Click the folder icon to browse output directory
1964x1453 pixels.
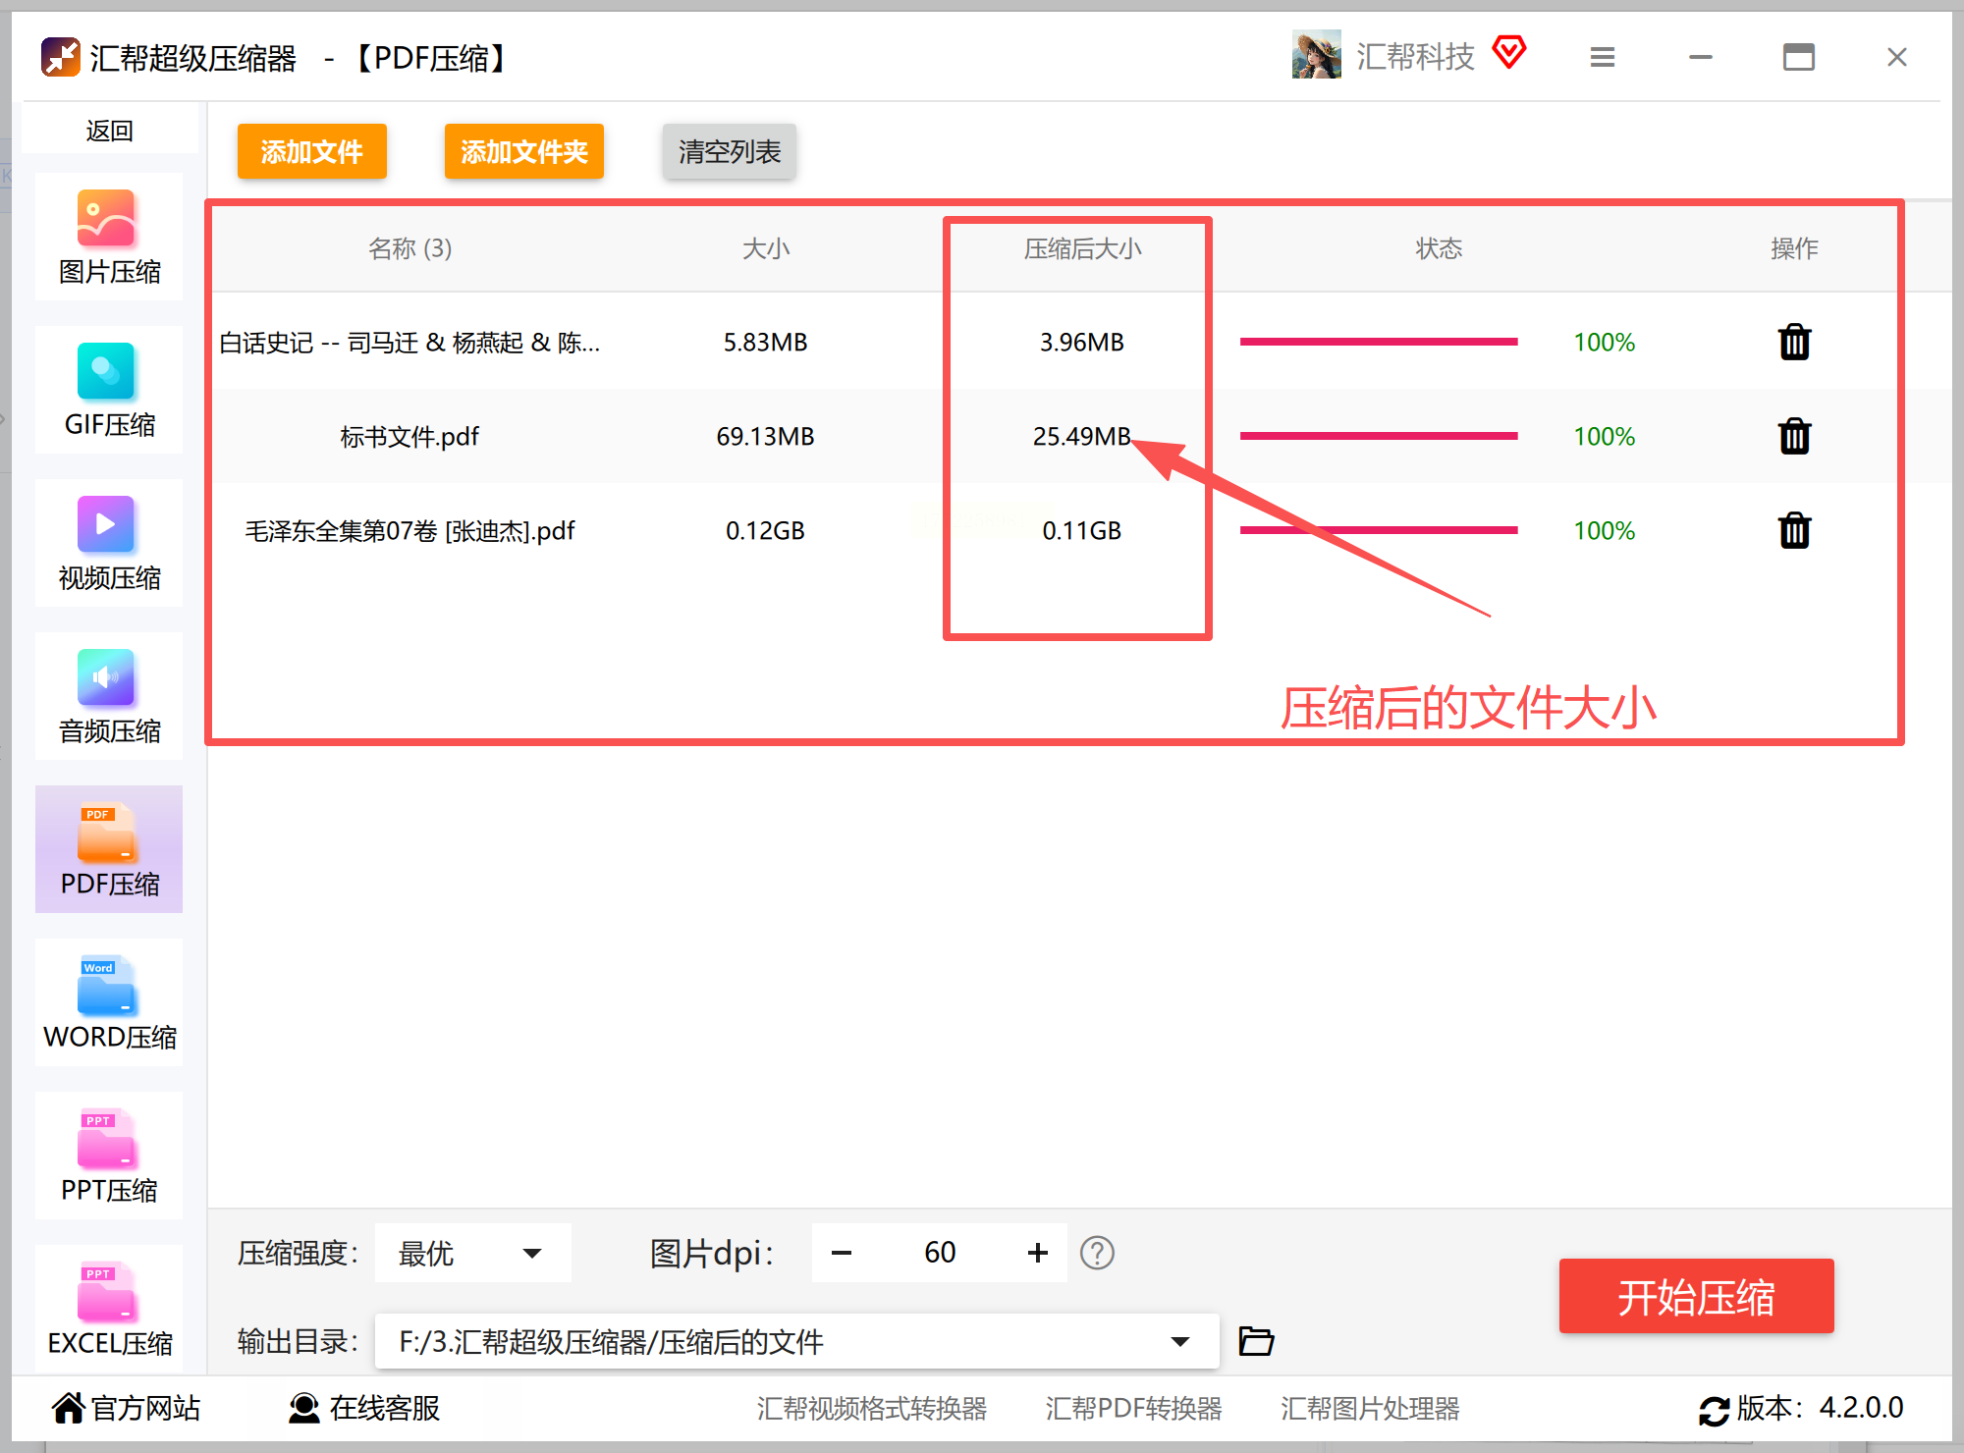click(x=1256, y=1340)
